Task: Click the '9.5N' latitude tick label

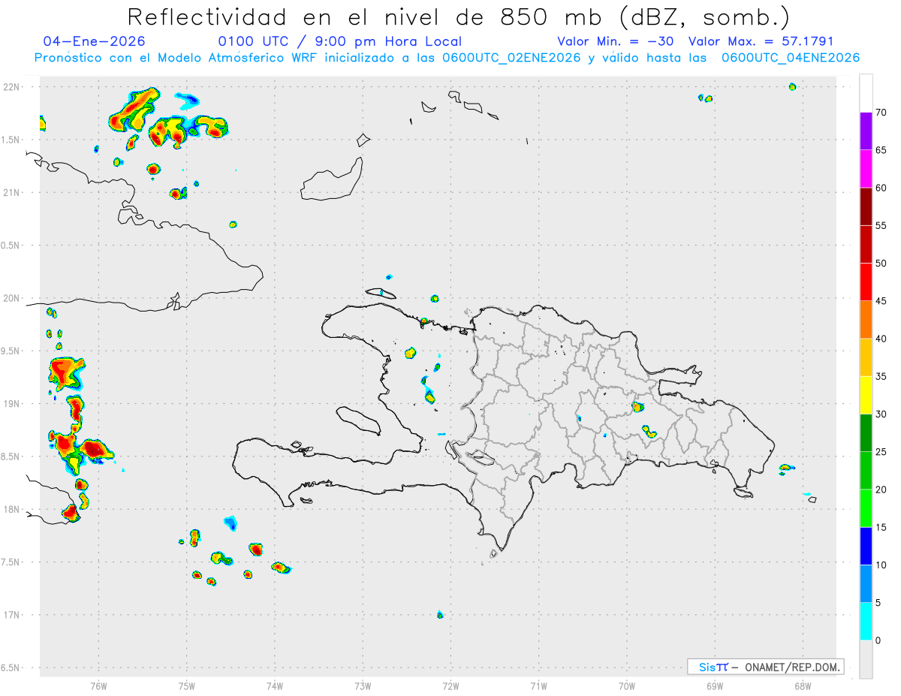Action: [x=11, y=351]
